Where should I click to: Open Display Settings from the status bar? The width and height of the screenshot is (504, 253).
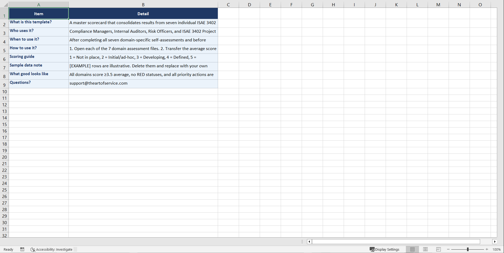click(385, 249)
